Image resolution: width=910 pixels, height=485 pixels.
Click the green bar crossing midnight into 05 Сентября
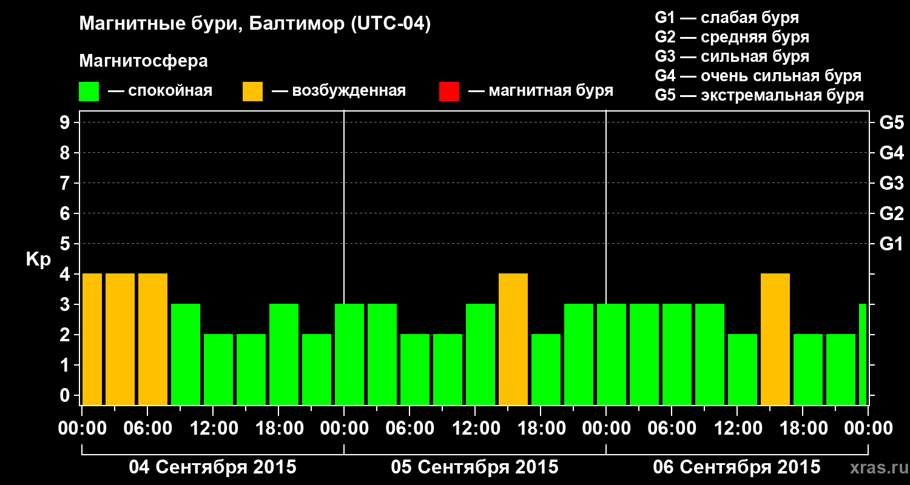point(349,355)
